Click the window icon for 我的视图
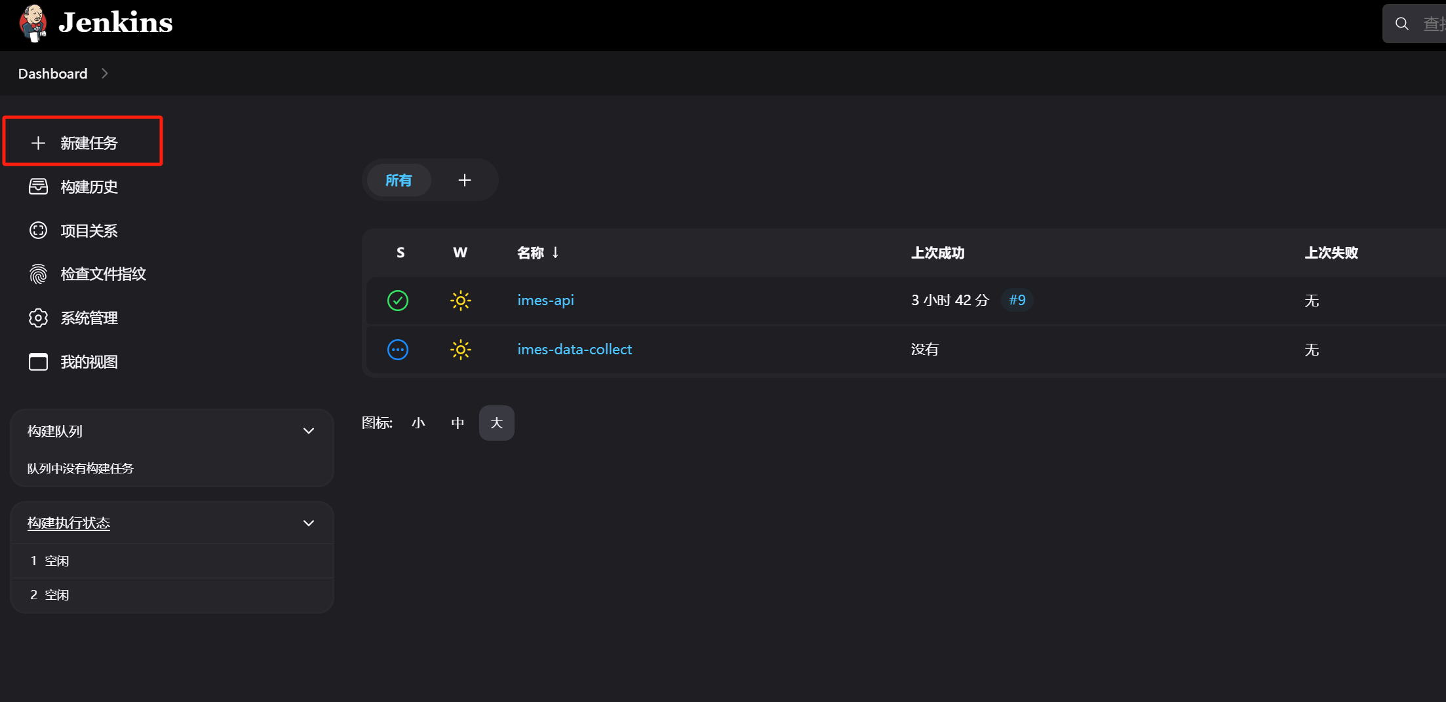The image size is (1446, 702). pos(38,361)
